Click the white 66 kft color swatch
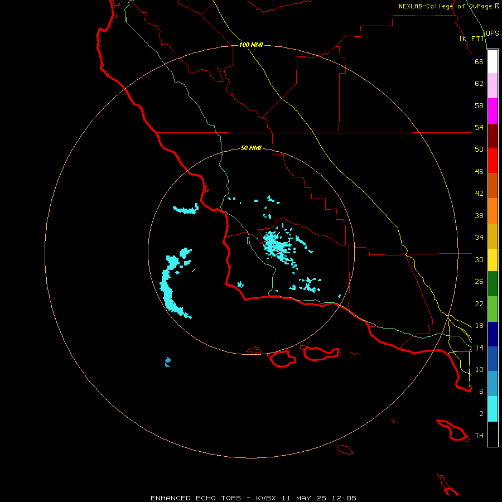 [x=493, y=61]
